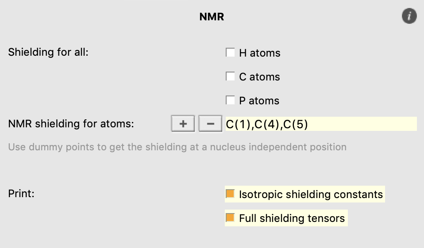
Task: Enable shielding for all H atoms
Action: (230, 53)
